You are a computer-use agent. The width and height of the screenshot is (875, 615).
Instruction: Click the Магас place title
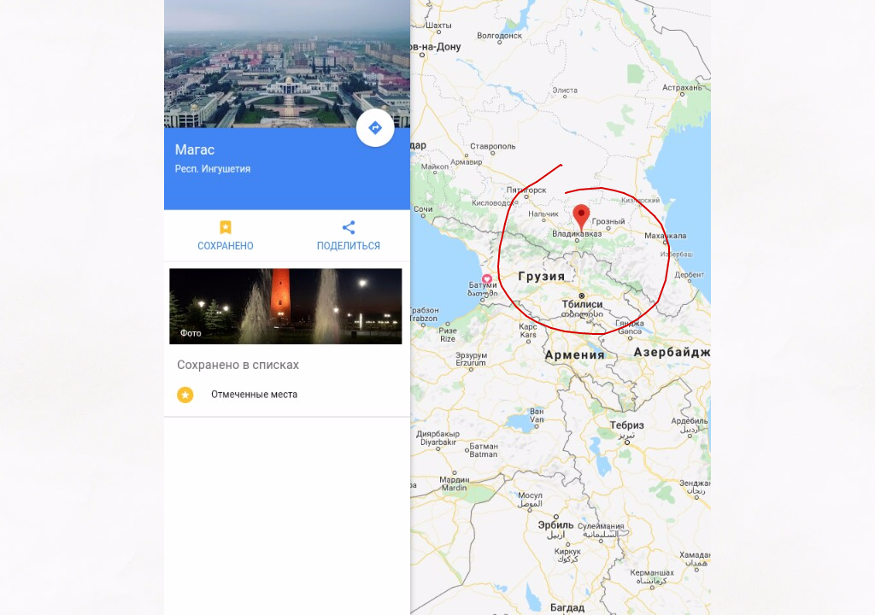coord(195,149)
